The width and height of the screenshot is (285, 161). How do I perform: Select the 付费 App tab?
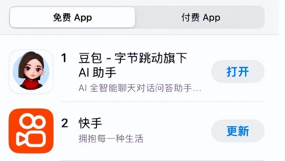pos(201,17)
